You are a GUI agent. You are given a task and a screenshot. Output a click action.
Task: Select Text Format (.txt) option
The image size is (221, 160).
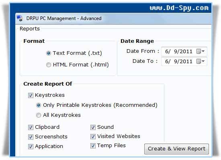coord(49,53)
